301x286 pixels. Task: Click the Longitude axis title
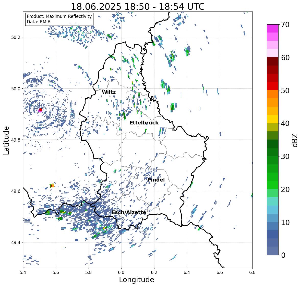click(x=137, y=280)
